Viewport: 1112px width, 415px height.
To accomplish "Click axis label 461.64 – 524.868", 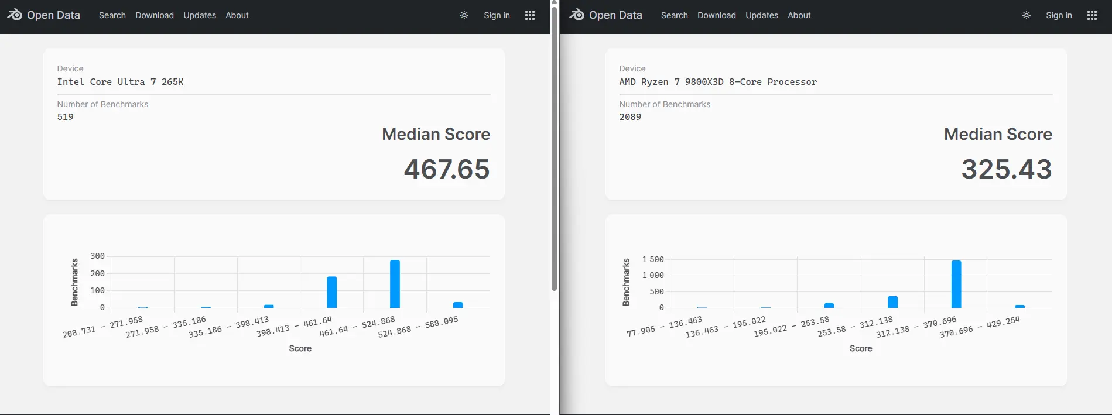I will click(357, 327).
